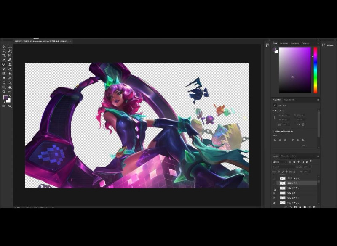Select the Crop tool

pos(4,55)
